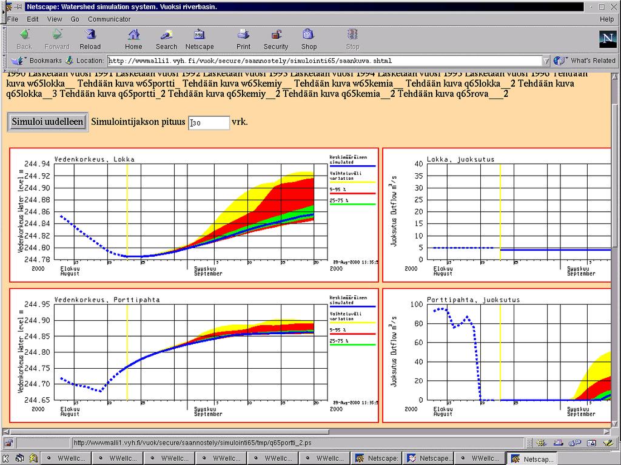Image resolution: width=621 pixels, height=465 pixels.
Task: Open the Go menu
Action: (x=75, y=19)
